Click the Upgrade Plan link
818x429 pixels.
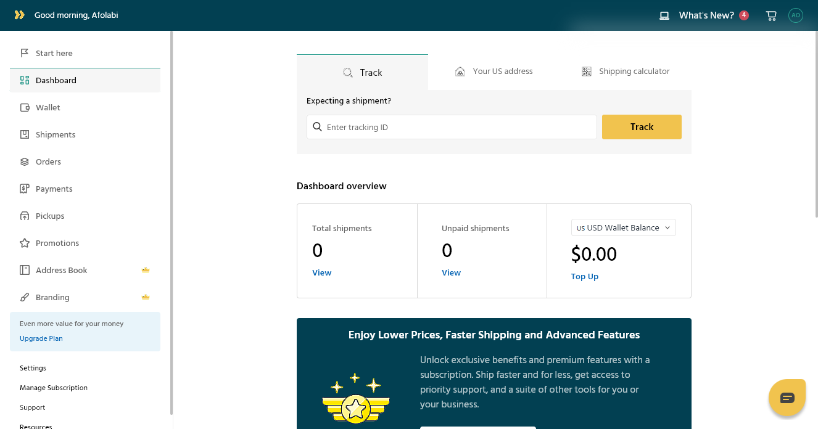click(41, 338)
